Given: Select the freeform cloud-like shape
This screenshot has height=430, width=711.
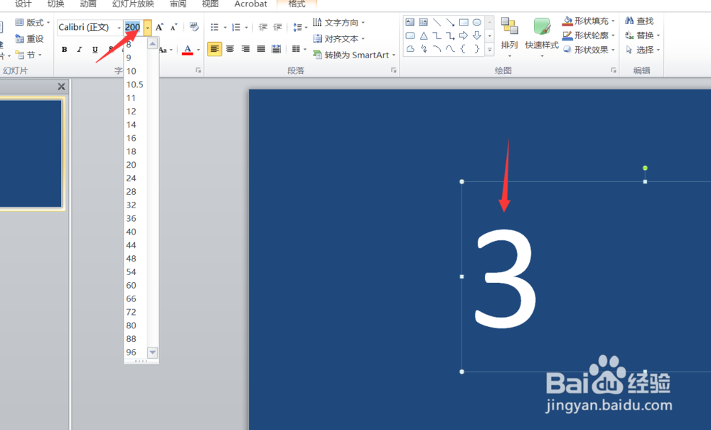Looking at the screenshot, I should coord(410,48).
